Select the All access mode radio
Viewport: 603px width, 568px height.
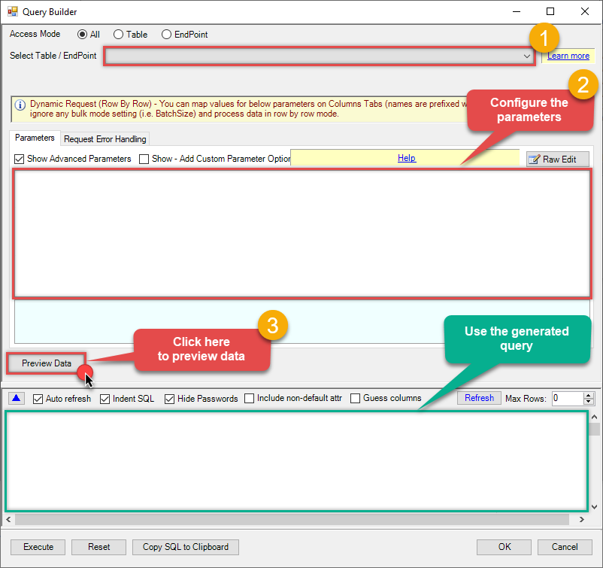(x=82, y=35)
